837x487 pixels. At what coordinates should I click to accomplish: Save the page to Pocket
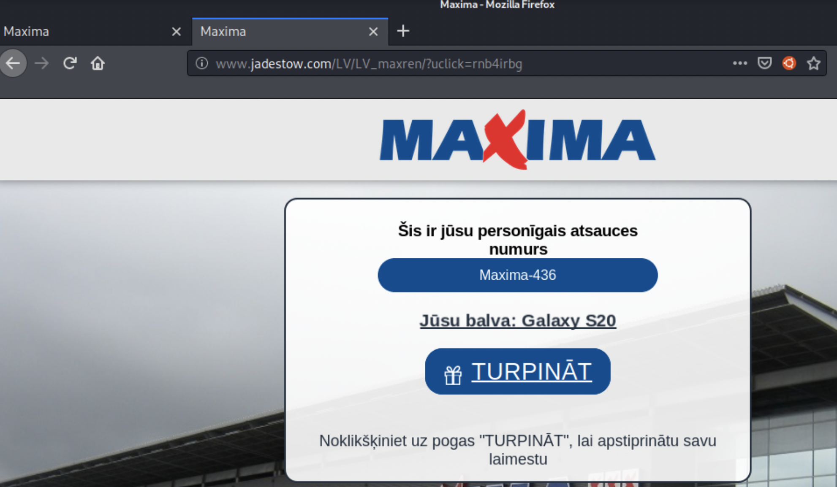click(x=764, y=63)
